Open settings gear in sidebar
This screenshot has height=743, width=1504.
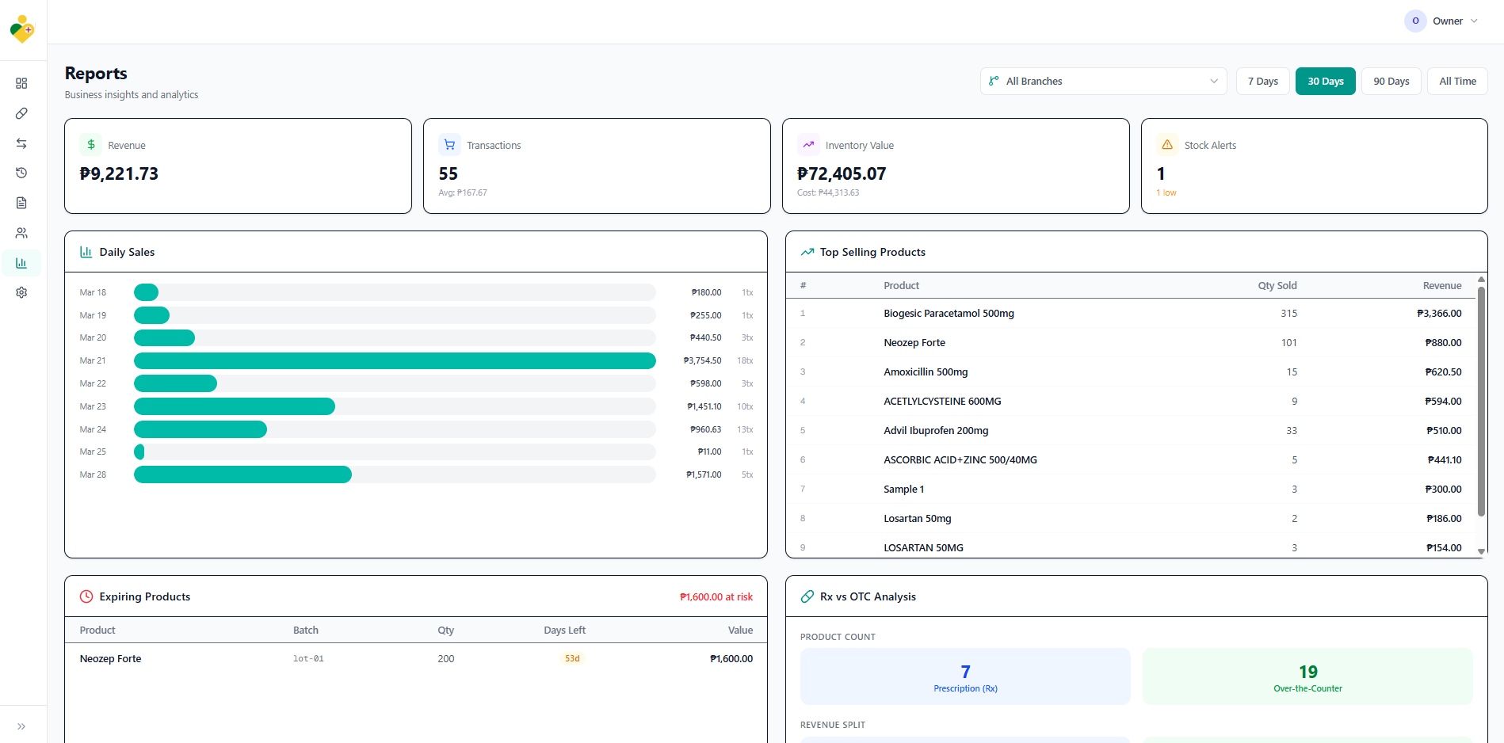(x=21, y=292)
